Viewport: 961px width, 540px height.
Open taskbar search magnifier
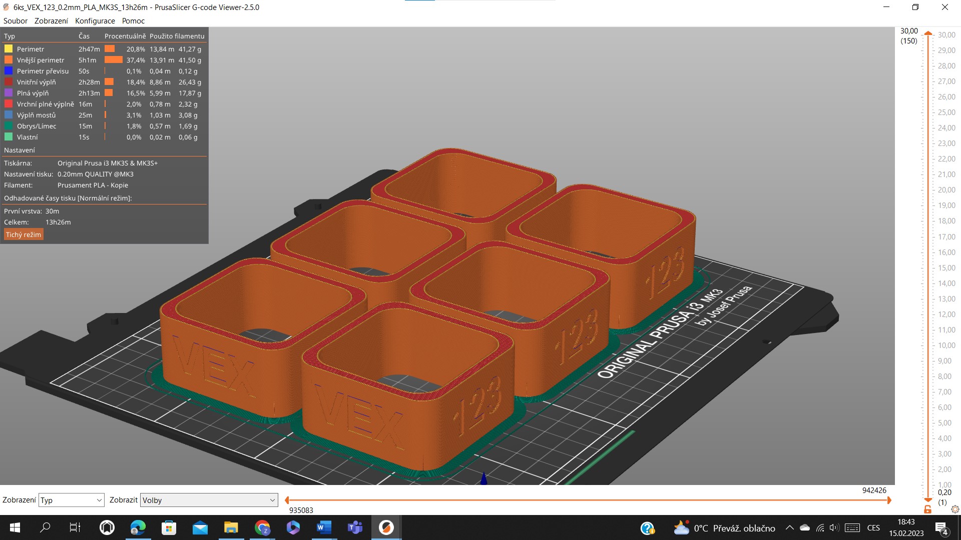click(45, 527)
